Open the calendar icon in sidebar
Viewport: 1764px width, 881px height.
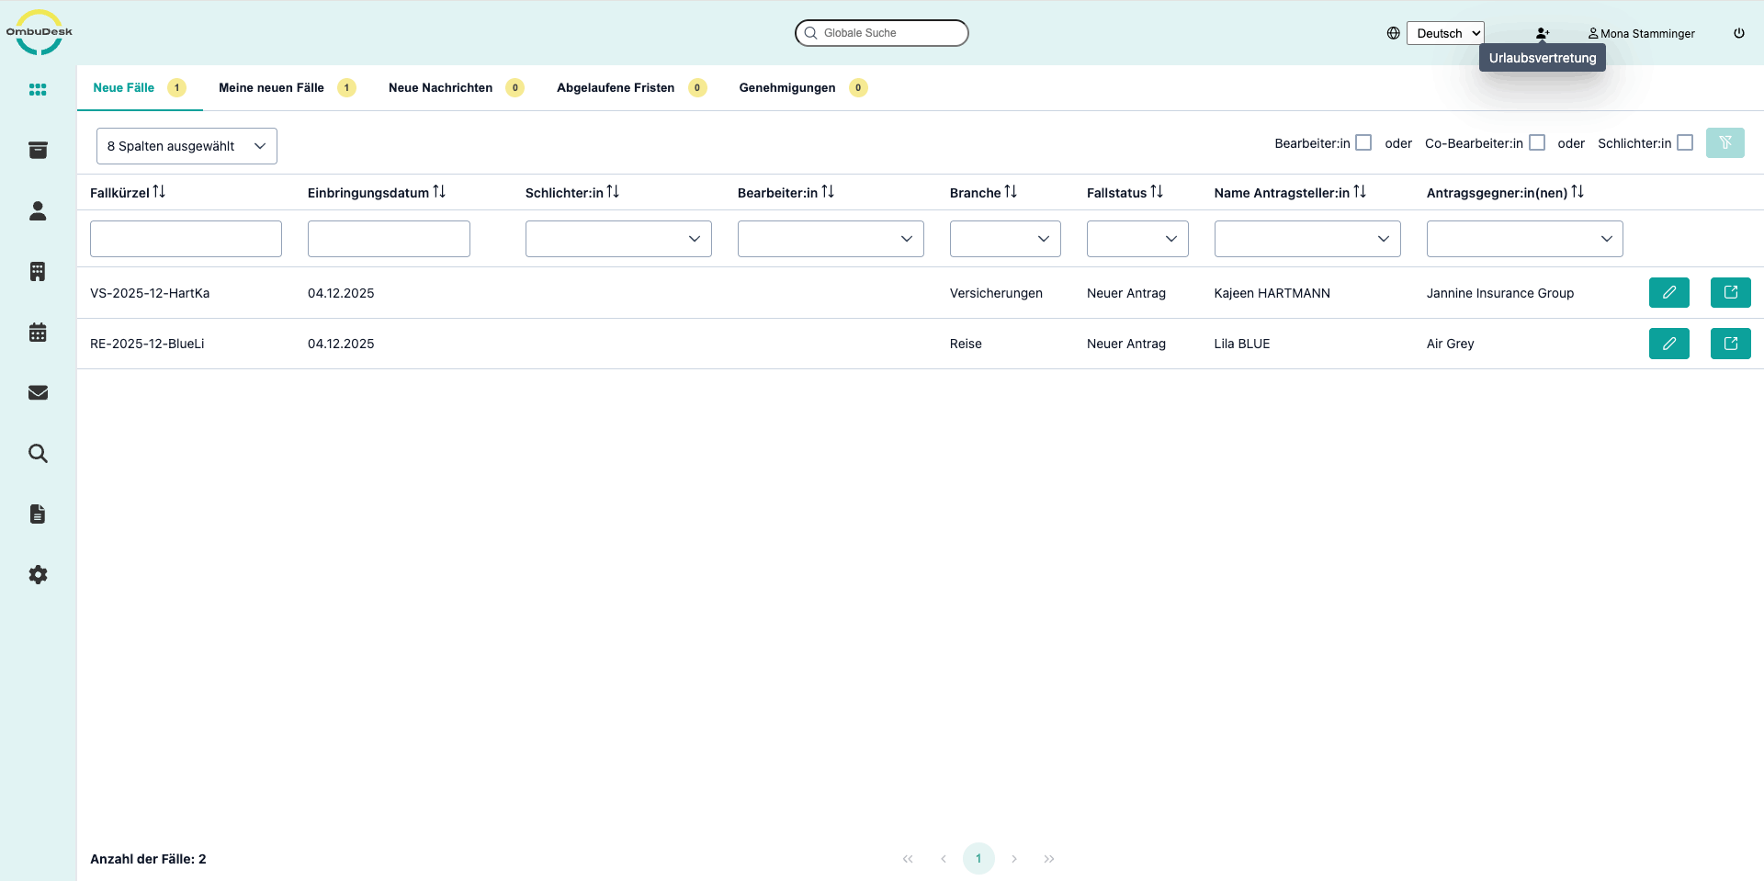pyautogui.click(x=38, y=333)
